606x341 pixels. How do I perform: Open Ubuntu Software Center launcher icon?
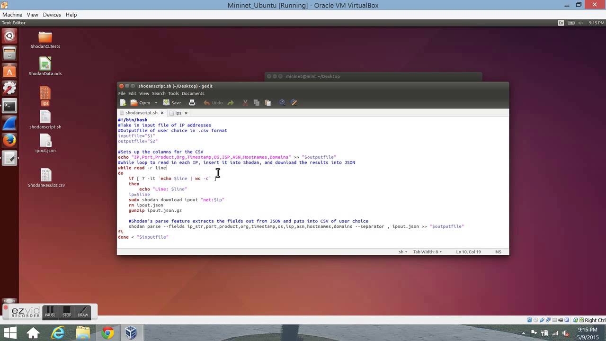coord(9,71)
